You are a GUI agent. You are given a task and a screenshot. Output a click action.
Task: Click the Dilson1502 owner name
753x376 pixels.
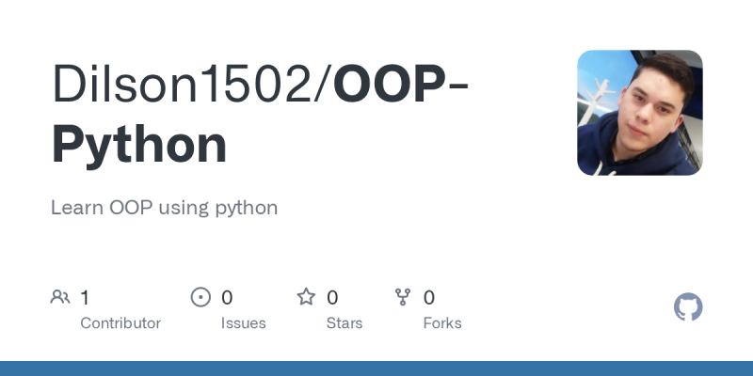pyautogui.click(x=182, y=84)
